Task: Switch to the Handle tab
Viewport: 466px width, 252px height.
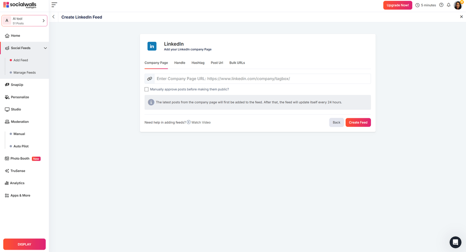Action: click(x=179, y=63)
